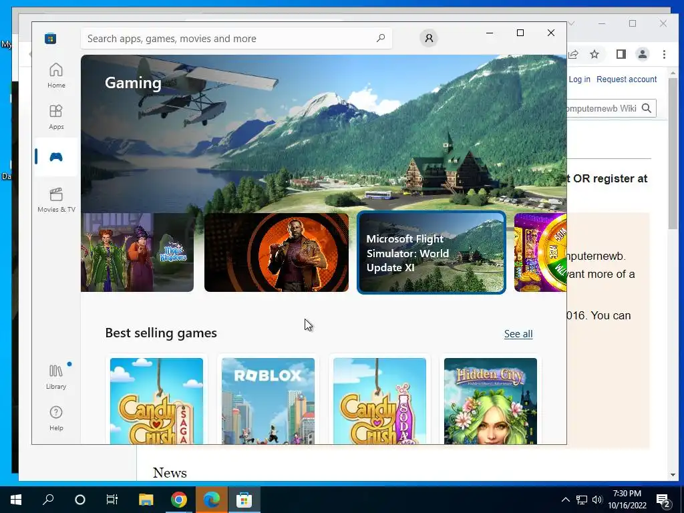The height and width of the screenshot is (513, 684).
Task: Open File Explorer from taskbar
Action: (x=146, y=500)
